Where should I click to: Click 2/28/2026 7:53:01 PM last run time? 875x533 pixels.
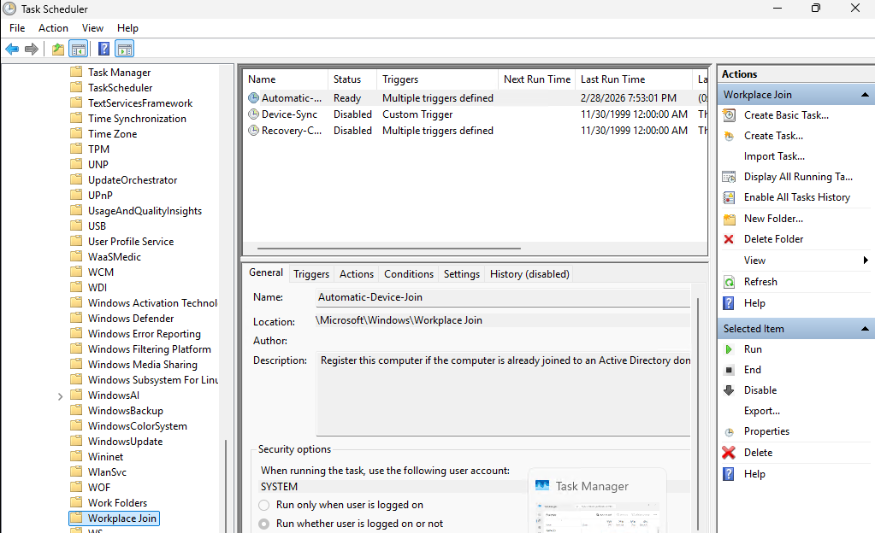[629, 98]
